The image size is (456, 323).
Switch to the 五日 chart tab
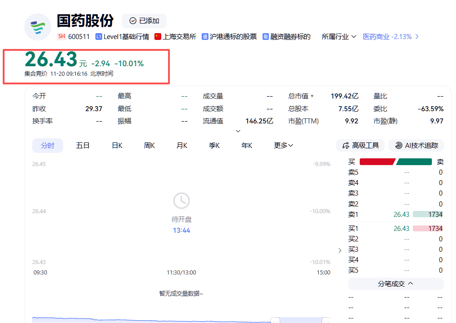coord(83,146)
